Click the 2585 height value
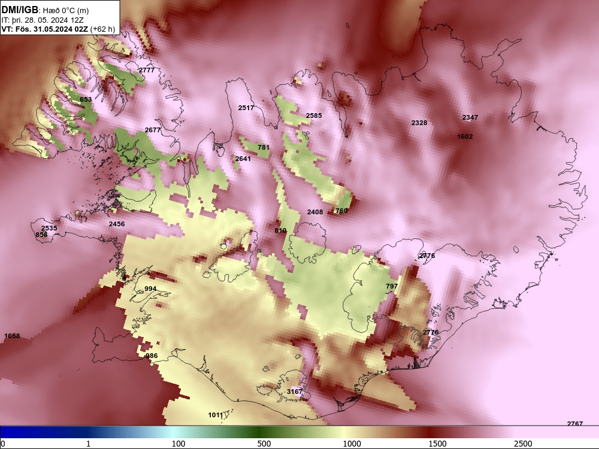 coord(314,116)
